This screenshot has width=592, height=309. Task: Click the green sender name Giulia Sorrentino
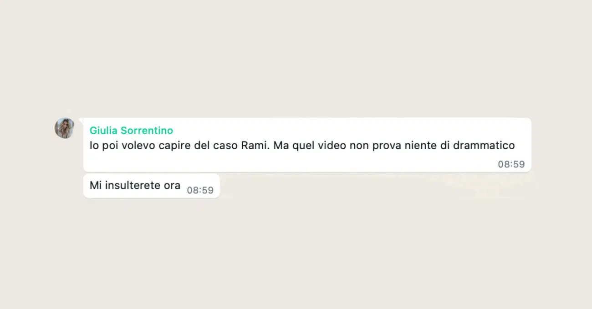131,131
